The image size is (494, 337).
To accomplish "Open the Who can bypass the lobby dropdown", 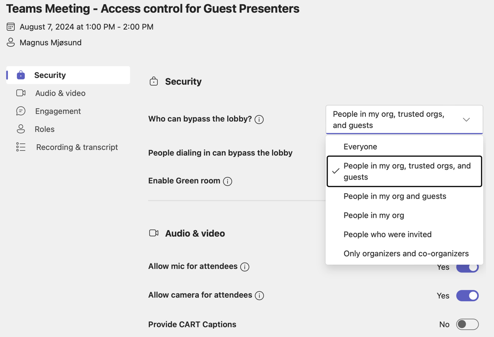I will coord(466,119).
